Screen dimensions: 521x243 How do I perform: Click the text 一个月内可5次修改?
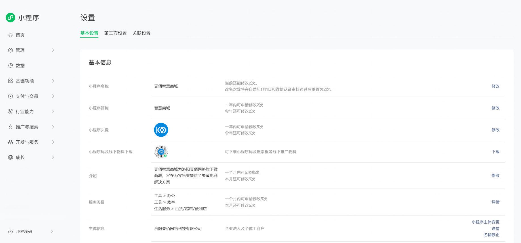point(242,172)
